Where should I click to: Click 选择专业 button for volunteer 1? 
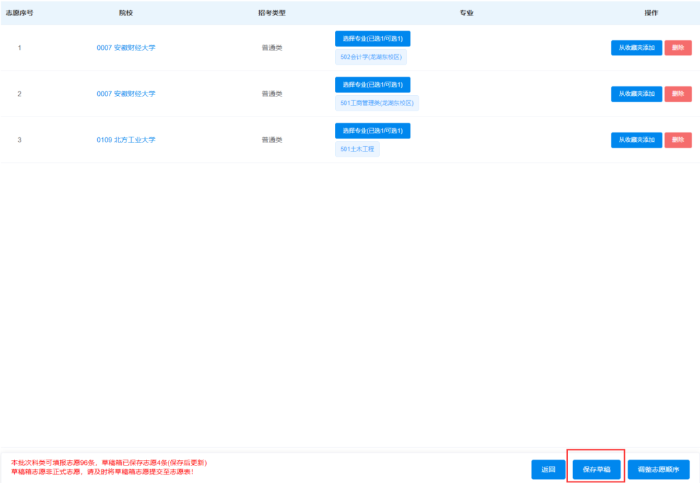click(x=372, y=39)
